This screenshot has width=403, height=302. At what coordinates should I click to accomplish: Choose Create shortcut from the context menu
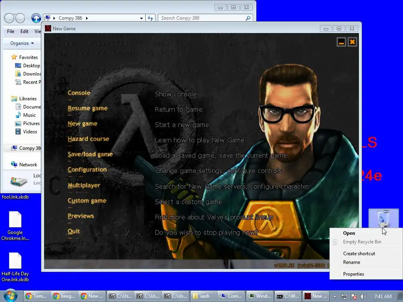coord(366,254)
